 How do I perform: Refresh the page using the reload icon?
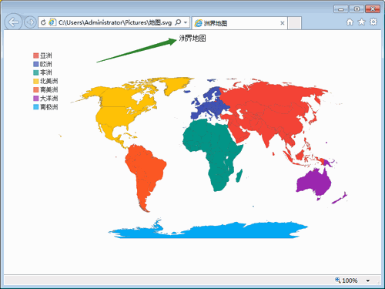pyautogui.click(x=43, y=22)
